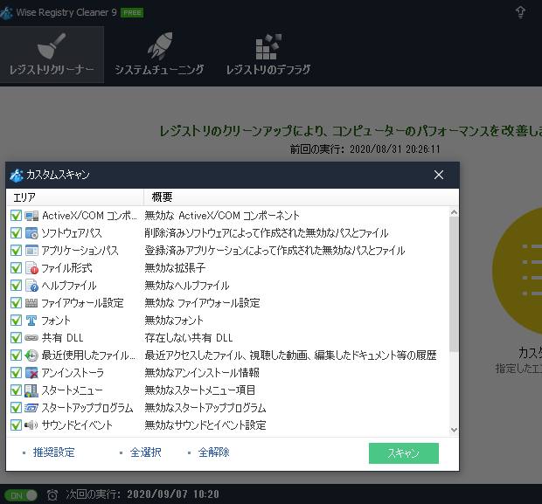Click the ActiveX/COM component row icon
Viewport: 542px width, 504px height.
pos(31,216)
